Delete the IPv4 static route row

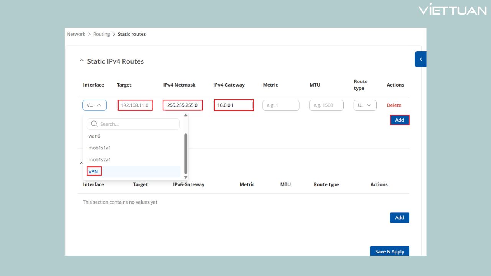coord(394,105)
